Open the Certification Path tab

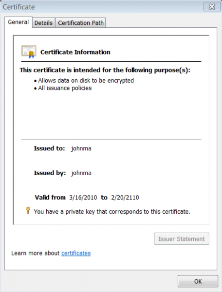click(x=81, y=23)
